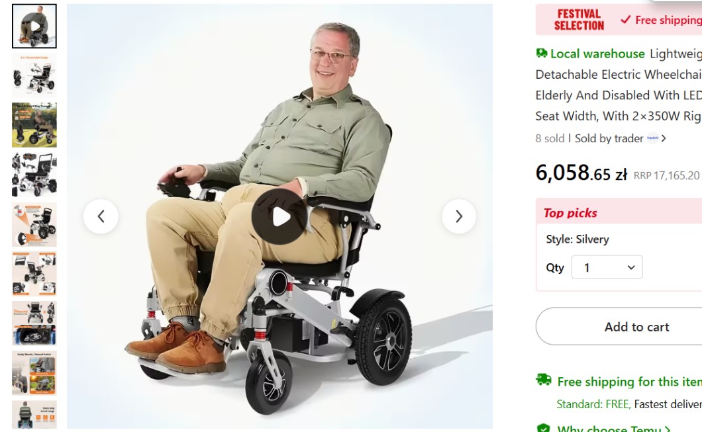Expand Why choose Temu section
The height and width of the screenshot is (432, 702).
point(613,429)
